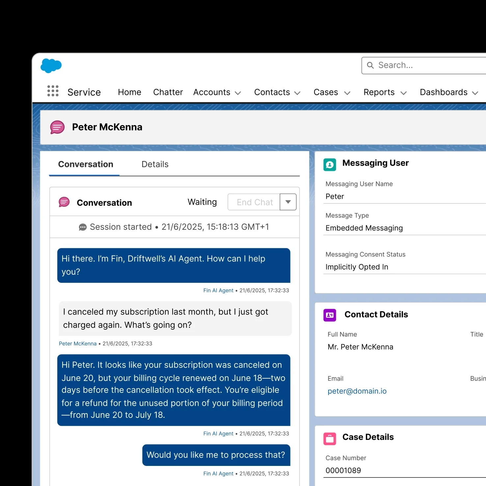The height and width of the screenshot is (486, 486).
Task: Click the Messaging User panel icon
Action: [x=330, y=165]
